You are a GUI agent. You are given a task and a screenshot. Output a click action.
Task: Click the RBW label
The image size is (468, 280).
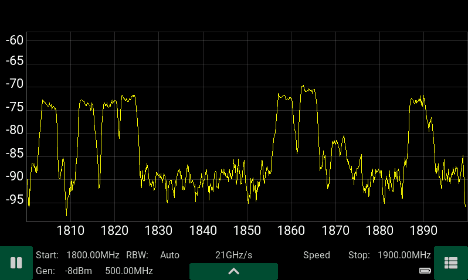click(x=137, y=255)
